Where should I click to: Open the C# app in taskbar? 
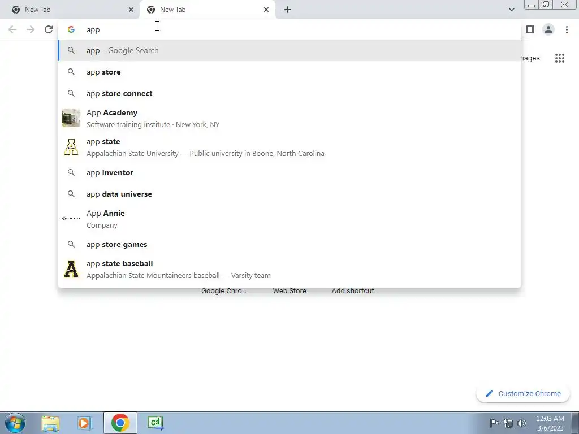coord(155,423)
